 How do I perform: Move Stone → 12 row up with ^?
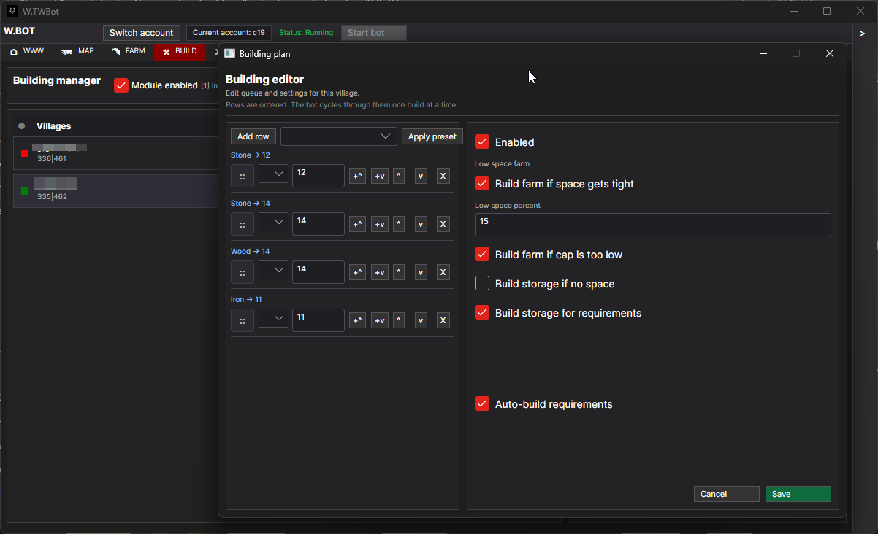point(399,176)
